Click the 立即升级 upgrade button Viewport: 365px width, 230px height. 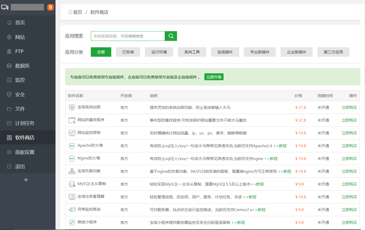(214, 77)
